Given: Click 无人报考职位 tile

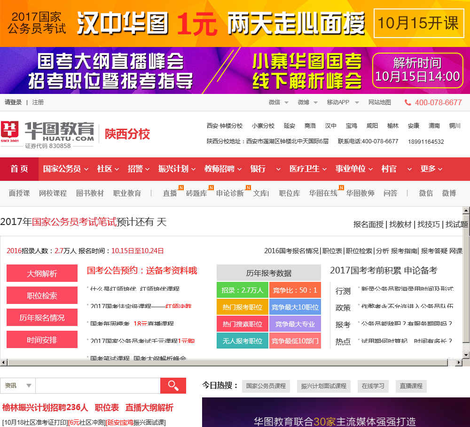Looking at the screenshot, I should (x=243, y=341).
